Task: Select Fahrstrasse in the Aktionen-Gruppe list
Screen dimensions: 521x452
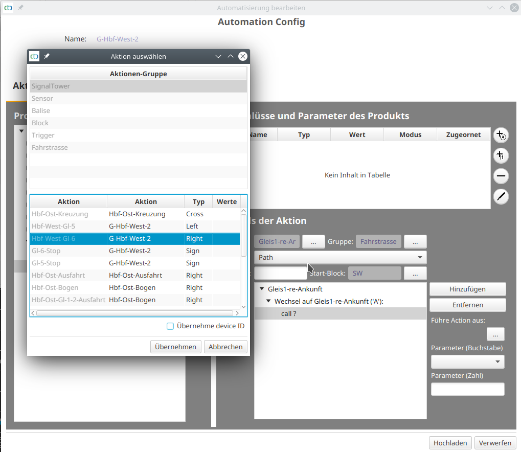Action: click(50, 147)
